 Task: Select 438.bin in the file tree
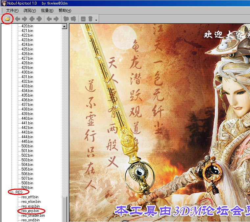(x=27, y=109)
